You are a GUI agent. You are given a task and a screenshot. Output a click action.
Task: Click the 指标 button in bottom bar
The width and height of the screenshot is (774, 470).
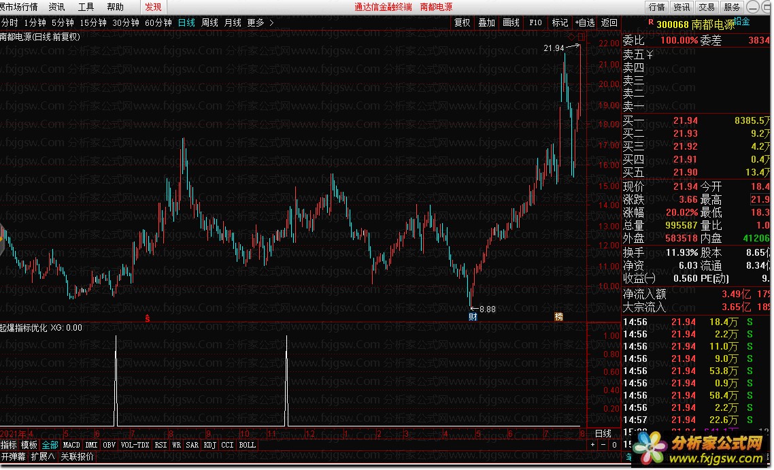click(x=8, y=445)
